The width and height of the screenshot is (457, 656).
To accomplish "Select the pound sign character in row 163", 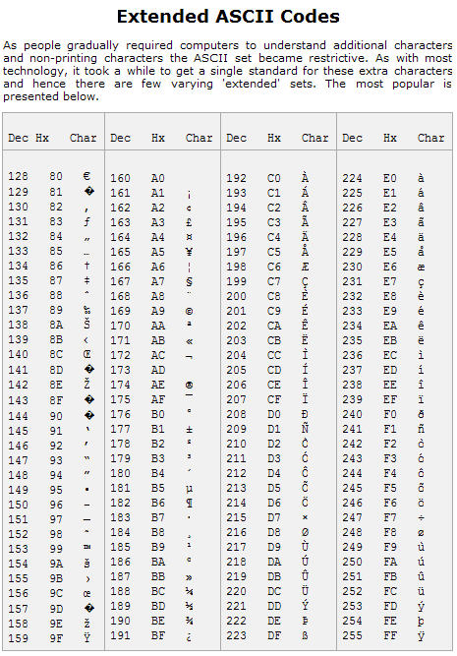I will tap(189, 222).
